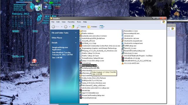Select the VirtualDub-1.9.11.zip icon

[122, 58]
